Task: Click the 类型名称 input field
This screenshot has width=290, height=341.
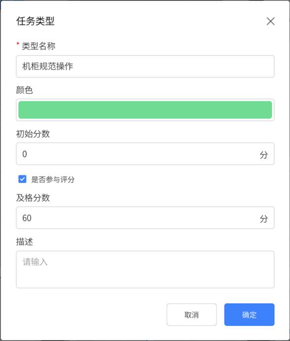Action: 145,66
